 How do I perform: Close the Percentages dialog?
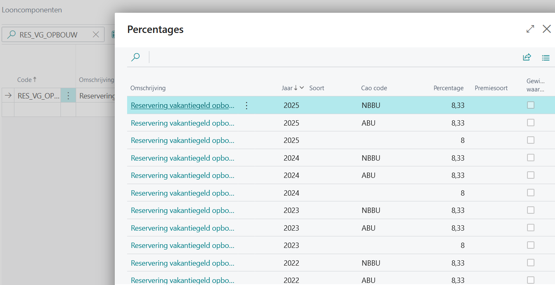pyautogui.click(x=546, y=29)
